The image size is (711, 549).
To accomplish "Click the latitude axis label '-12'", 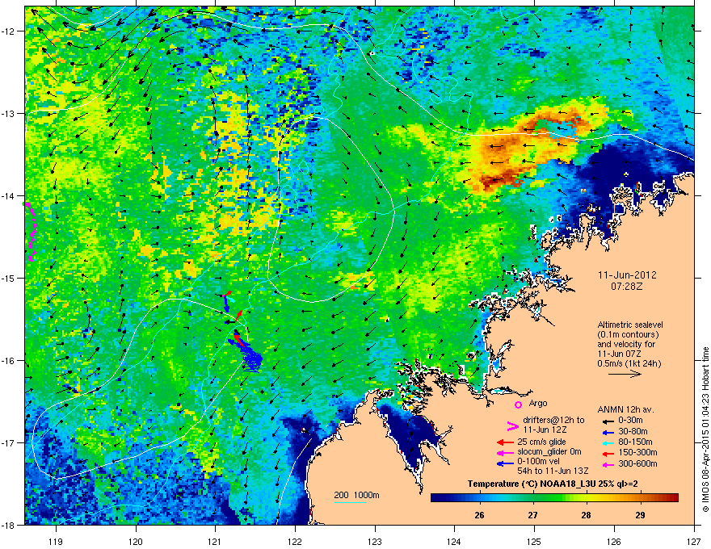I will pyautogui.click(x=8, y=31).
